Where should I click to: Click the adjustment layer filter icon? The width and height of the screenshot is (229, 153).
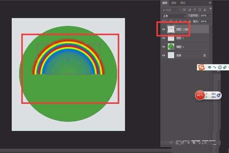coord(190,10)
